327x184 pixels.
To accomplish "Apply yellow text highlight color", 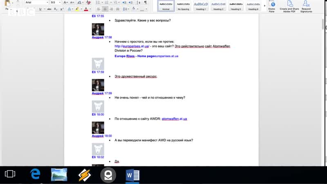I will pos(77,9).
